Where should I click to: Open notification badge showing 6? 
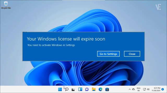coord(163,89)
